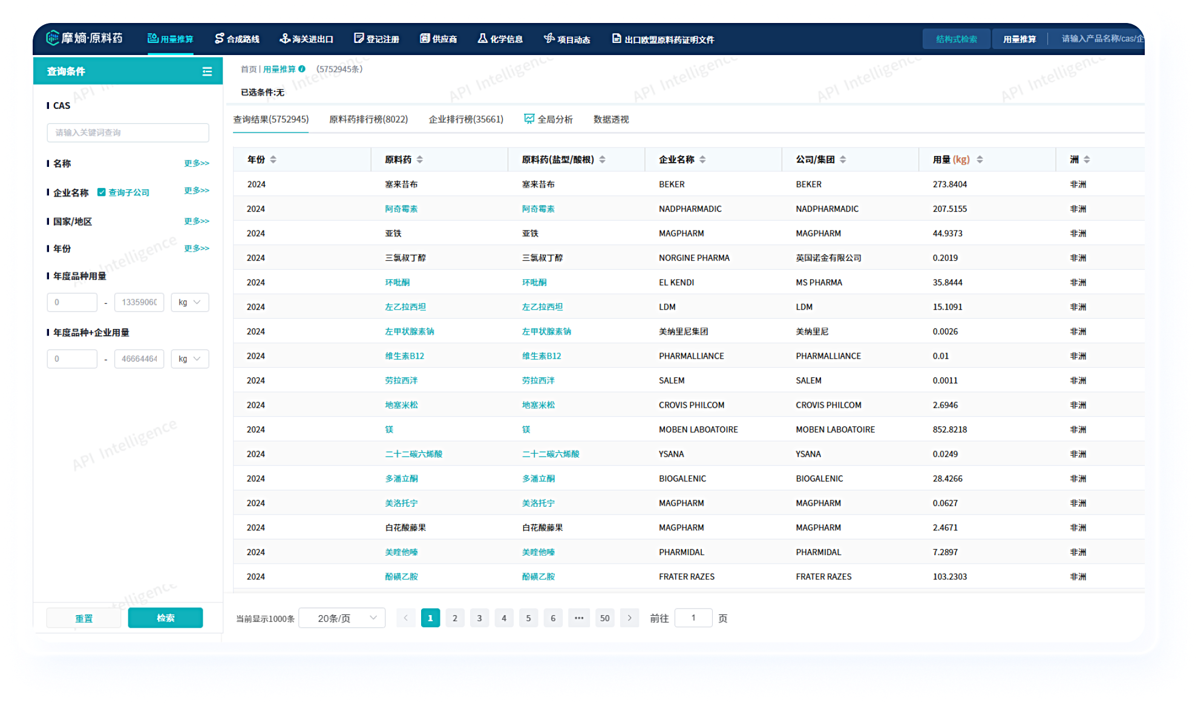Image resolution: width=1198 pixels, height=704 pixels.
Task: Go to page 50
Action: coord(605,618)
